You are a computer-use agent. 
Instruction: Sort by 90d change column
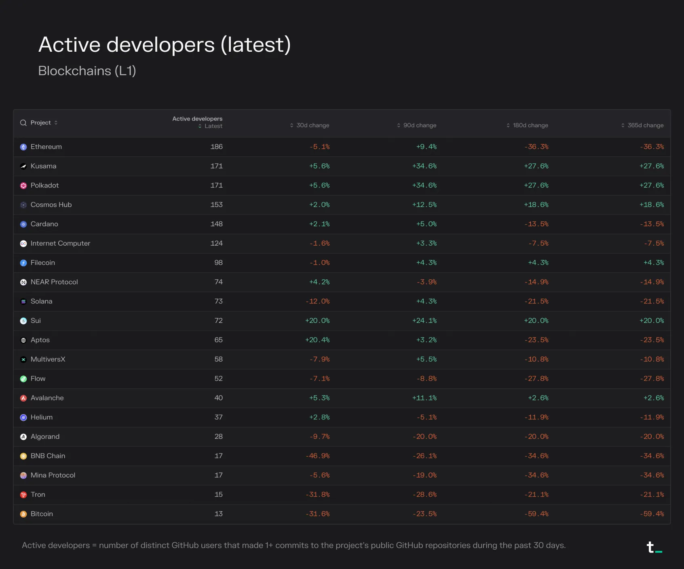417,125
